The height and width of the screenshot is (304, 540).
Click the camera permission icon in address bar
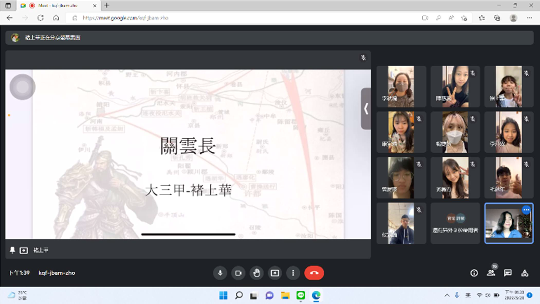coord(425,18)
